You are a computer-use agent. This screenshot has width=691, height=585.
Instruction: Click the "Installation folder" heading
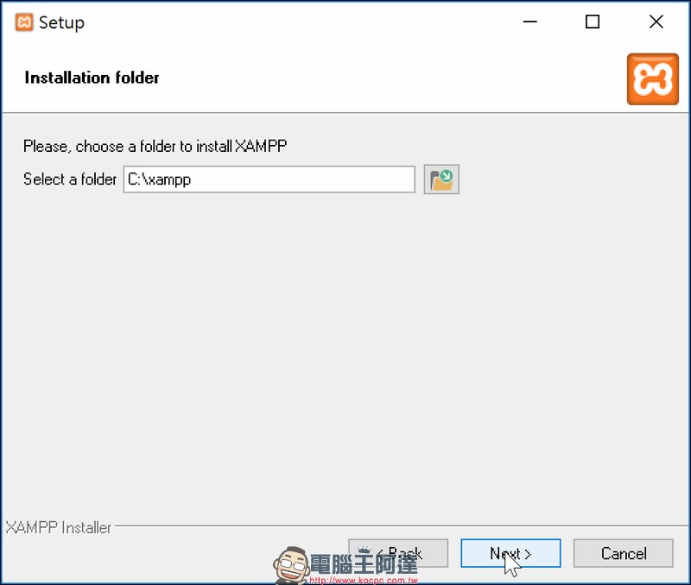(92, 78)
